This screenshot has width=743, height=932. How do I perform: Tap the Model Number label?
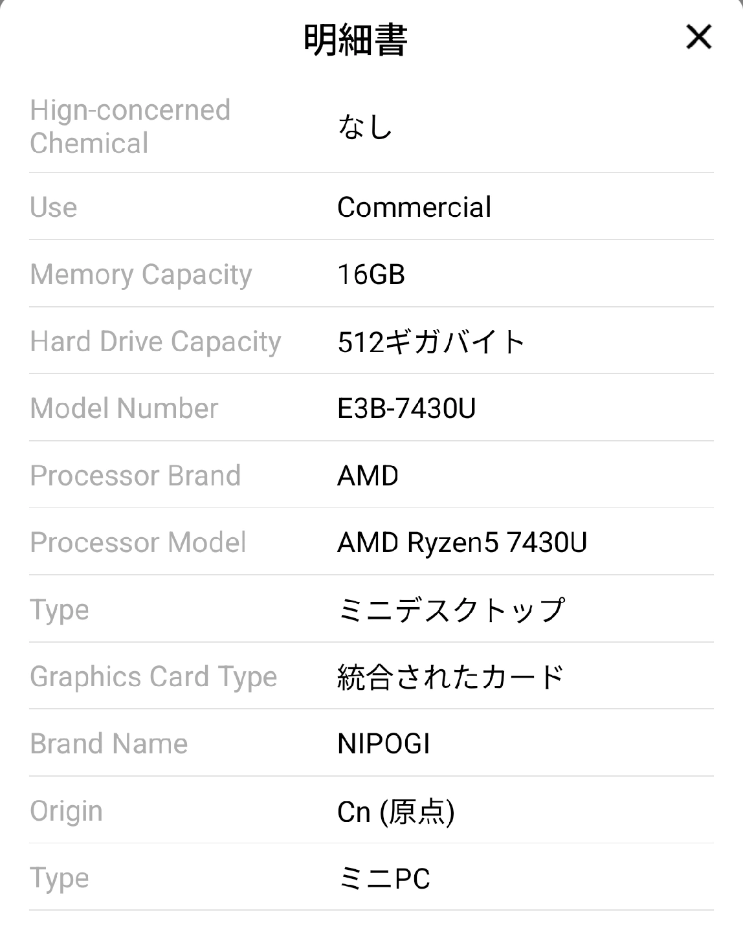click(x=124, y=408)
